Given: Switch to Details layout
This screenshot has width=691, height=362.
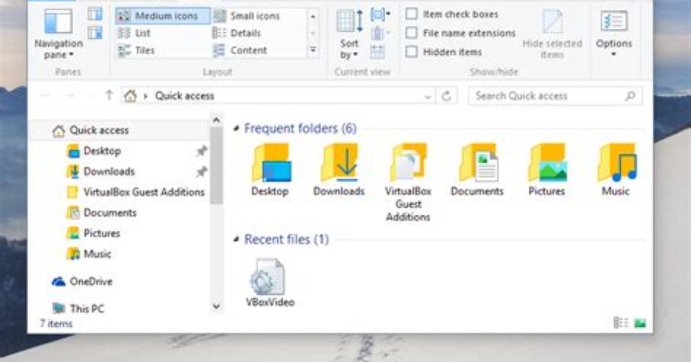Looking at the screenshot, I should (237, 33).
